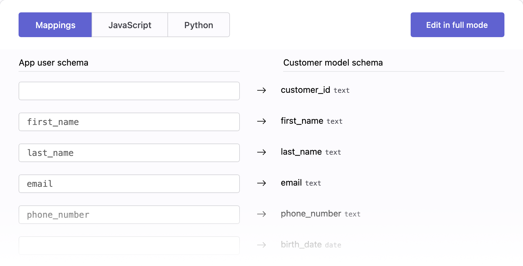Click into the last_name input field

(129, 153)
